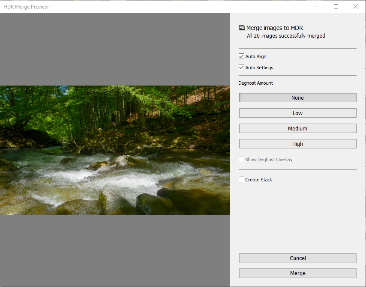The width and height of the screenshot is (366, 287).
Task: Click the Merge images to HDR icon
Action: tap(242, 28)
